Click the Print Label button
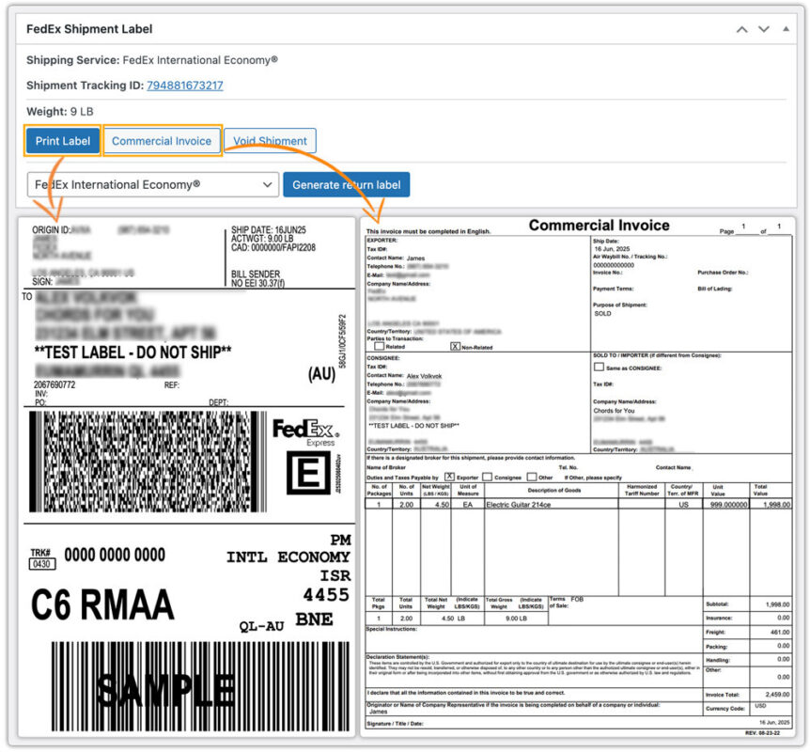This screenshot has width=810, height=752. click(63, 141)
